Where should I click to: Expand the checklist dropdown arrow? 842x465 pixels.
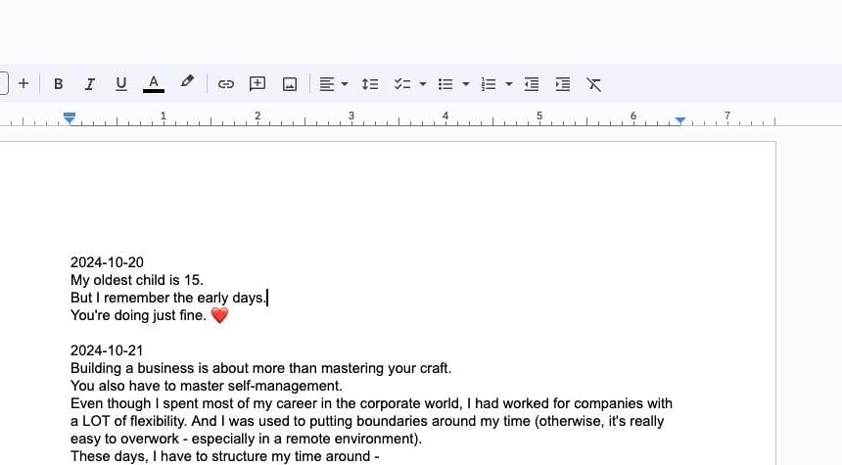[x=423, y=84]
